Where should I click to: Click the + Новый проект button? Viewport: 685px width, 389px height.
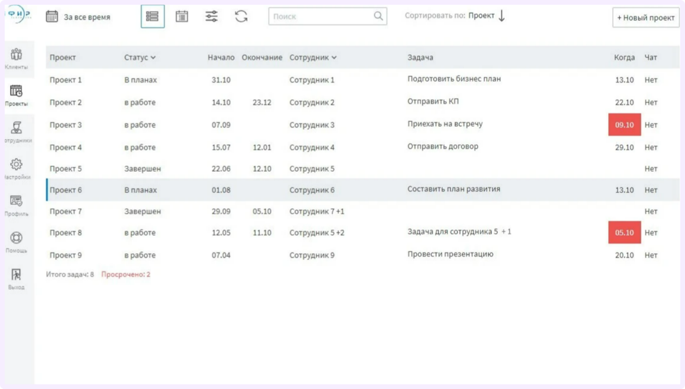(x=646, y=17)
